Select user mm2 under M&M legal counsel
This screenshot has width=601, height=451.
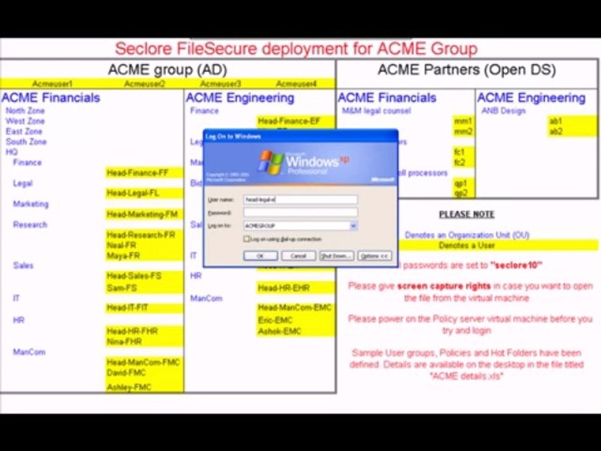pos(463,132)
